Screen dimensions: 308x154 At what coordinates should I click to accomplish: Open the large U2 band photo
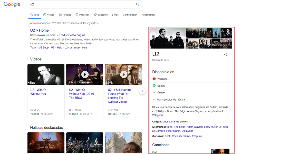point(167,38)
